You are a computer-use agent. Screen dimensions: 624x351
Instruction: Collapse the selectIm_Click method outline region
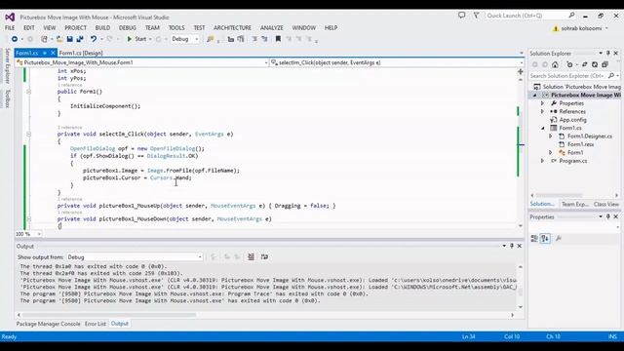point(28,135)
